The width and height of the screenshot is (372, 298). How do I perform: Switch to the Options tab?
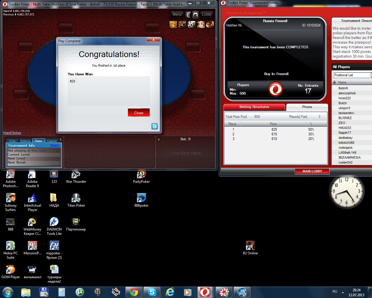pyautogui.click(x=25, y=141)
